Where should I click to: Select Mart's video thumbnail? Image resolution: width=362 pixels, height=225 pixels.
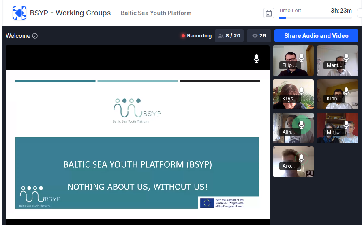click(x=338, y=61)
